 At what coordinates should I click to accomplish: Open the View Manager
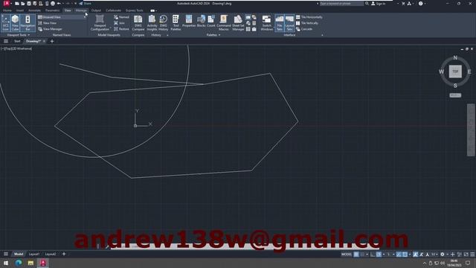point(50,29)
